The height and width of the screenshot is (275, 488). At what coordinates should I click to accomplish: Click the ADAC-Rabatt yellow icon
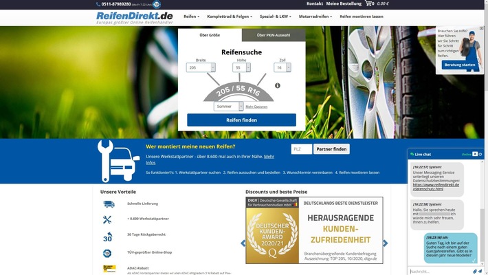click(x=109, y=268)
